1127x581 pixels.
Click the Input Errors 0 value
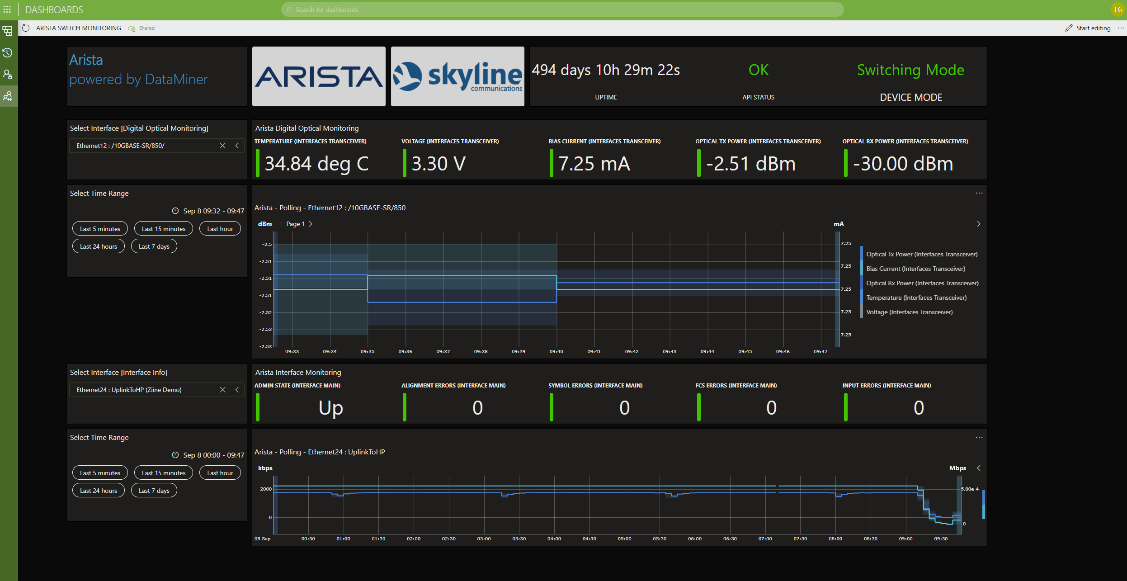coord(919,408)
